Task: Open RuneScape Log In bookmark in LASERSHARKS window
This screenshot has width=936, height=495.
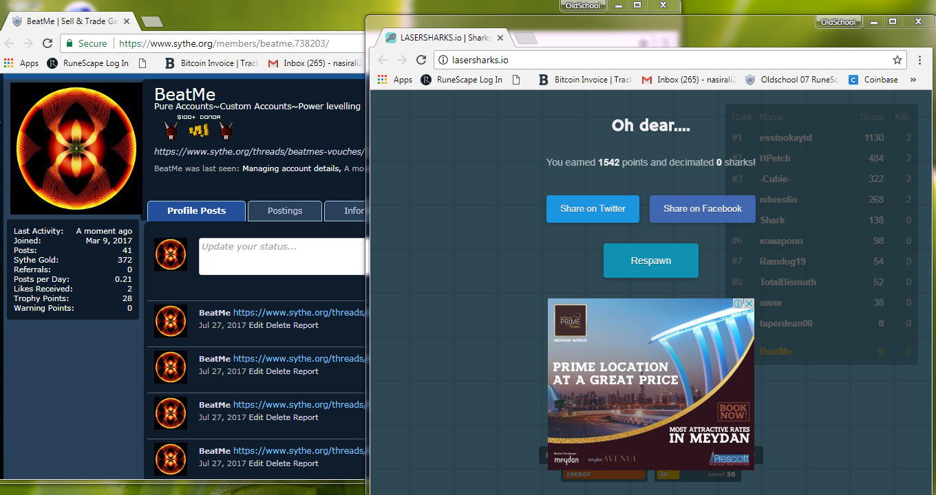Action: click(x=462, y=80)
